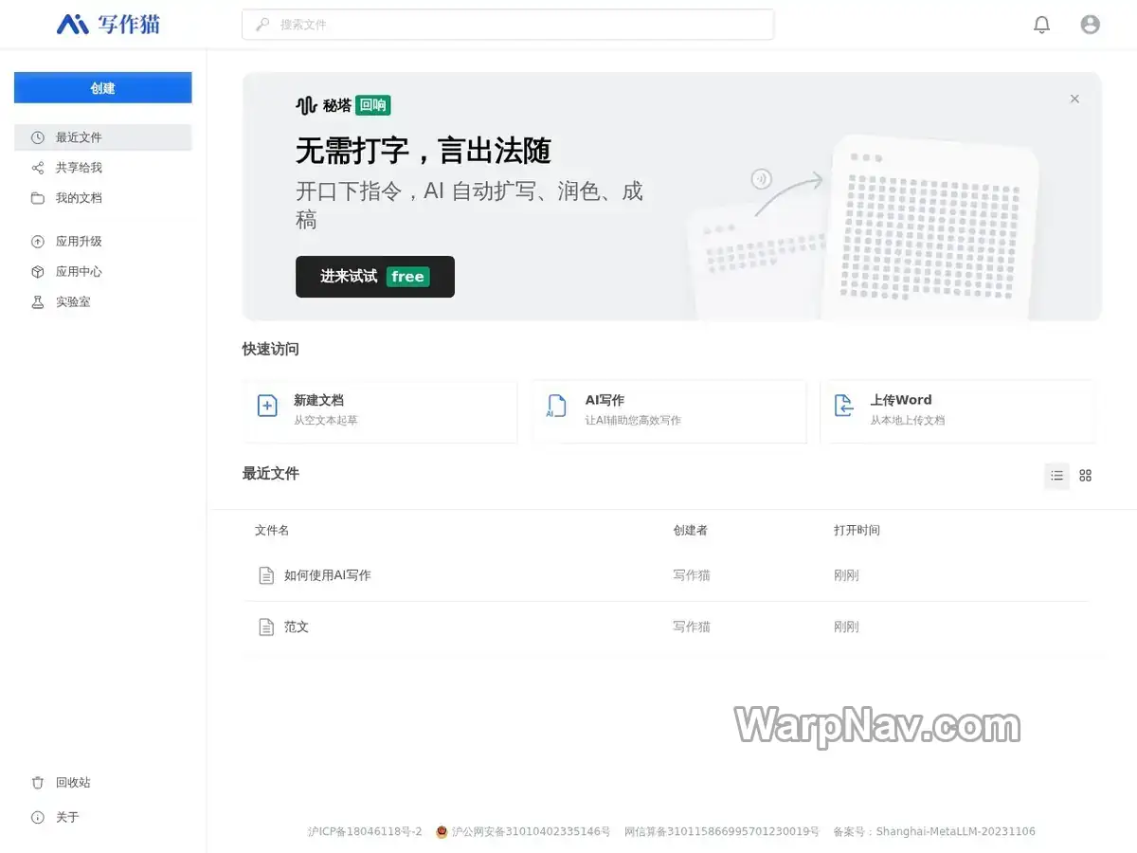Click the 新建文档 quick access title
The height and width of the screenshot is (853, 1137).
pos(318,400)
